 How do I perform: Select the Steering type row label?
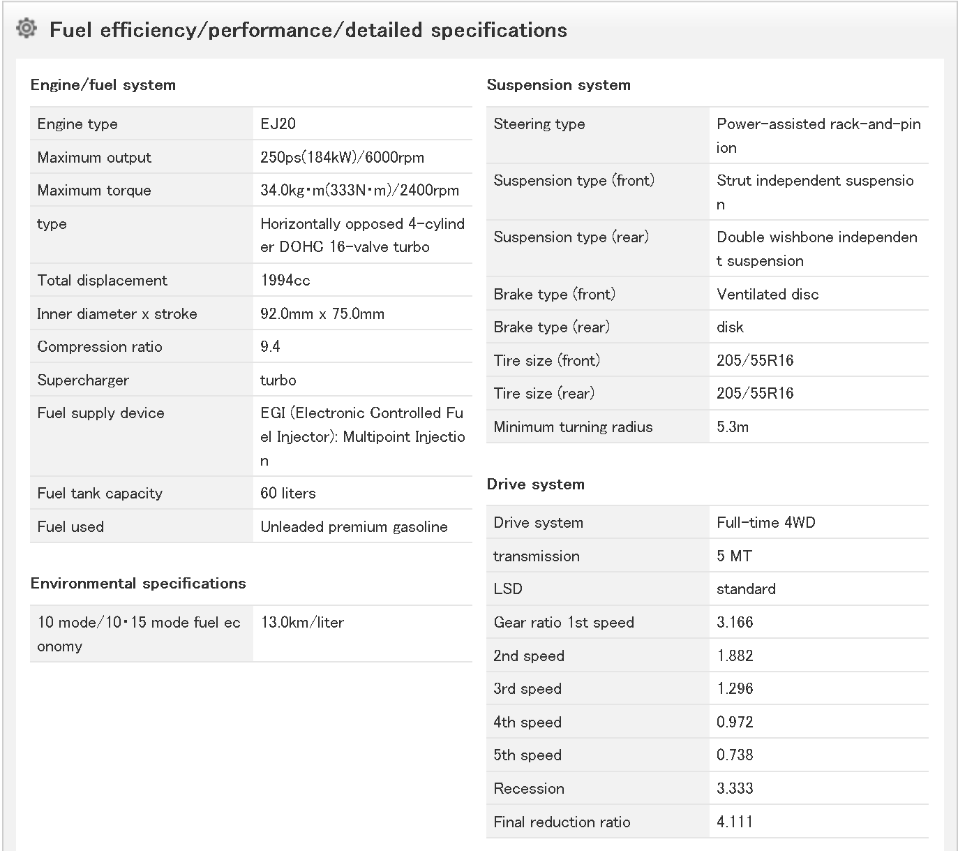[539, 124]
